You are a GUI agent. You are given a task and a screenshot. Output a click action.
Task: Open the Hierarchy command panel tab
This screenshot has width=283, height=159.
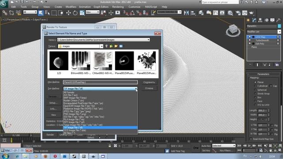pos(260,20)
